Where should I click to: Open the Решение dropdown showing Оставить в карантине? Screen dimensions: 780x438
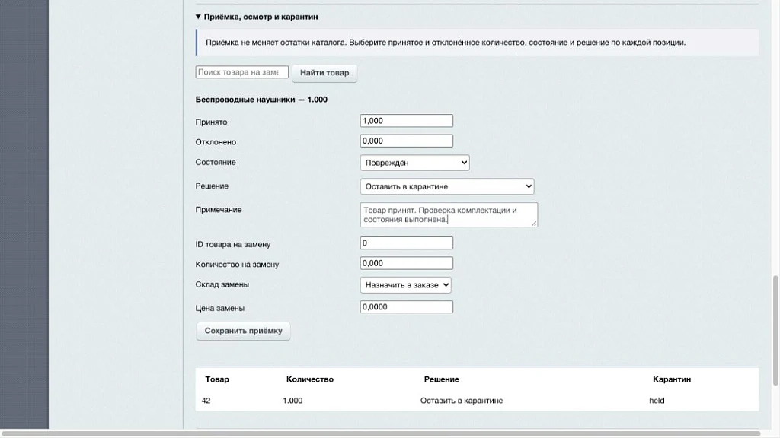[446, 186]
